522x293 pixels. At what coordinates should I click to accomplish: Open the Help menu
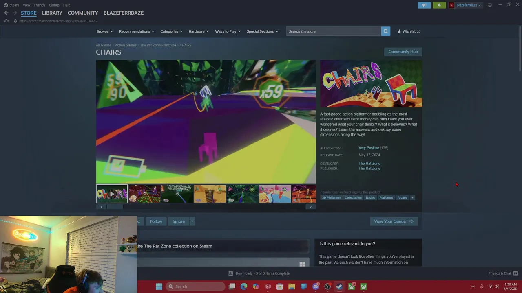pos(66,5)
